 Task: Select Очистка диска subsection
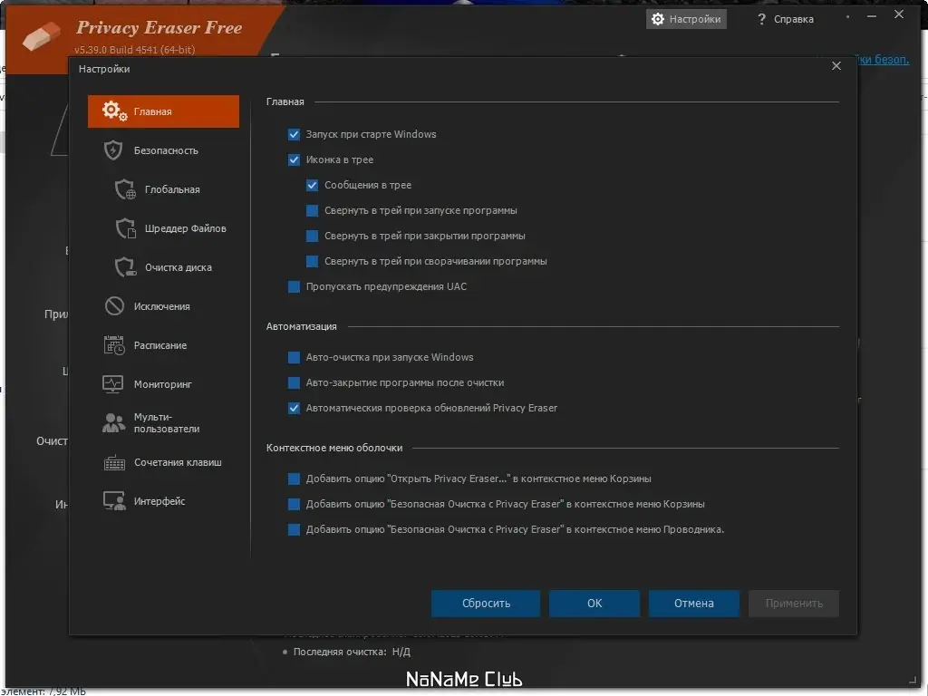pyautogui.click(x=163, y=267)
